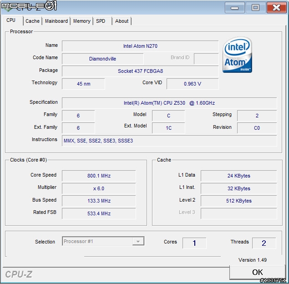Click the Version 1.49 label
The width and height of the screenshot is (289, 284).
click(253, 260)
